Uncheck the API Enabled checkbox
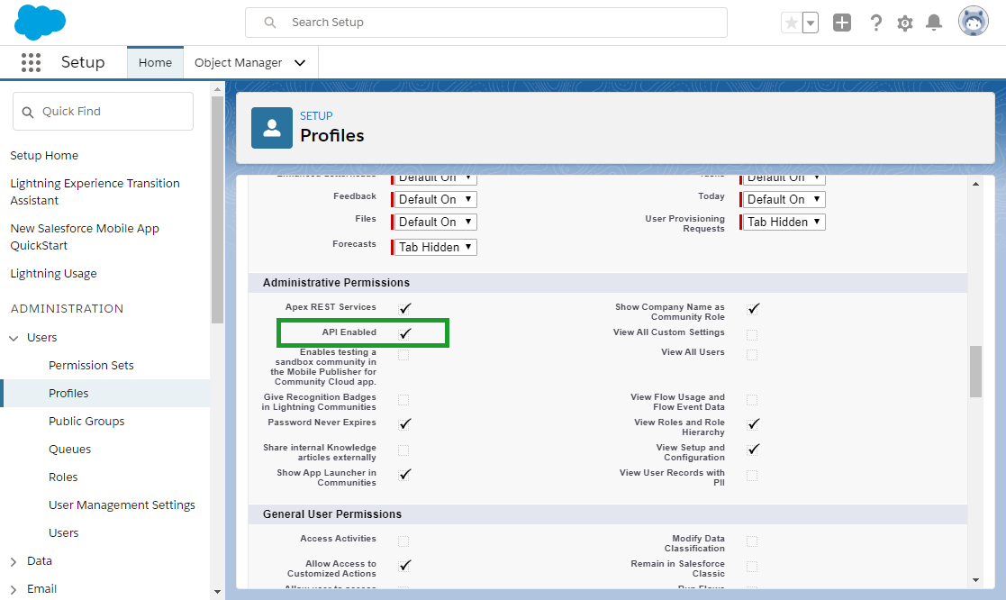Image resolution: width=1006 pixels, height=600 pixels. click(x=404, y=333)
